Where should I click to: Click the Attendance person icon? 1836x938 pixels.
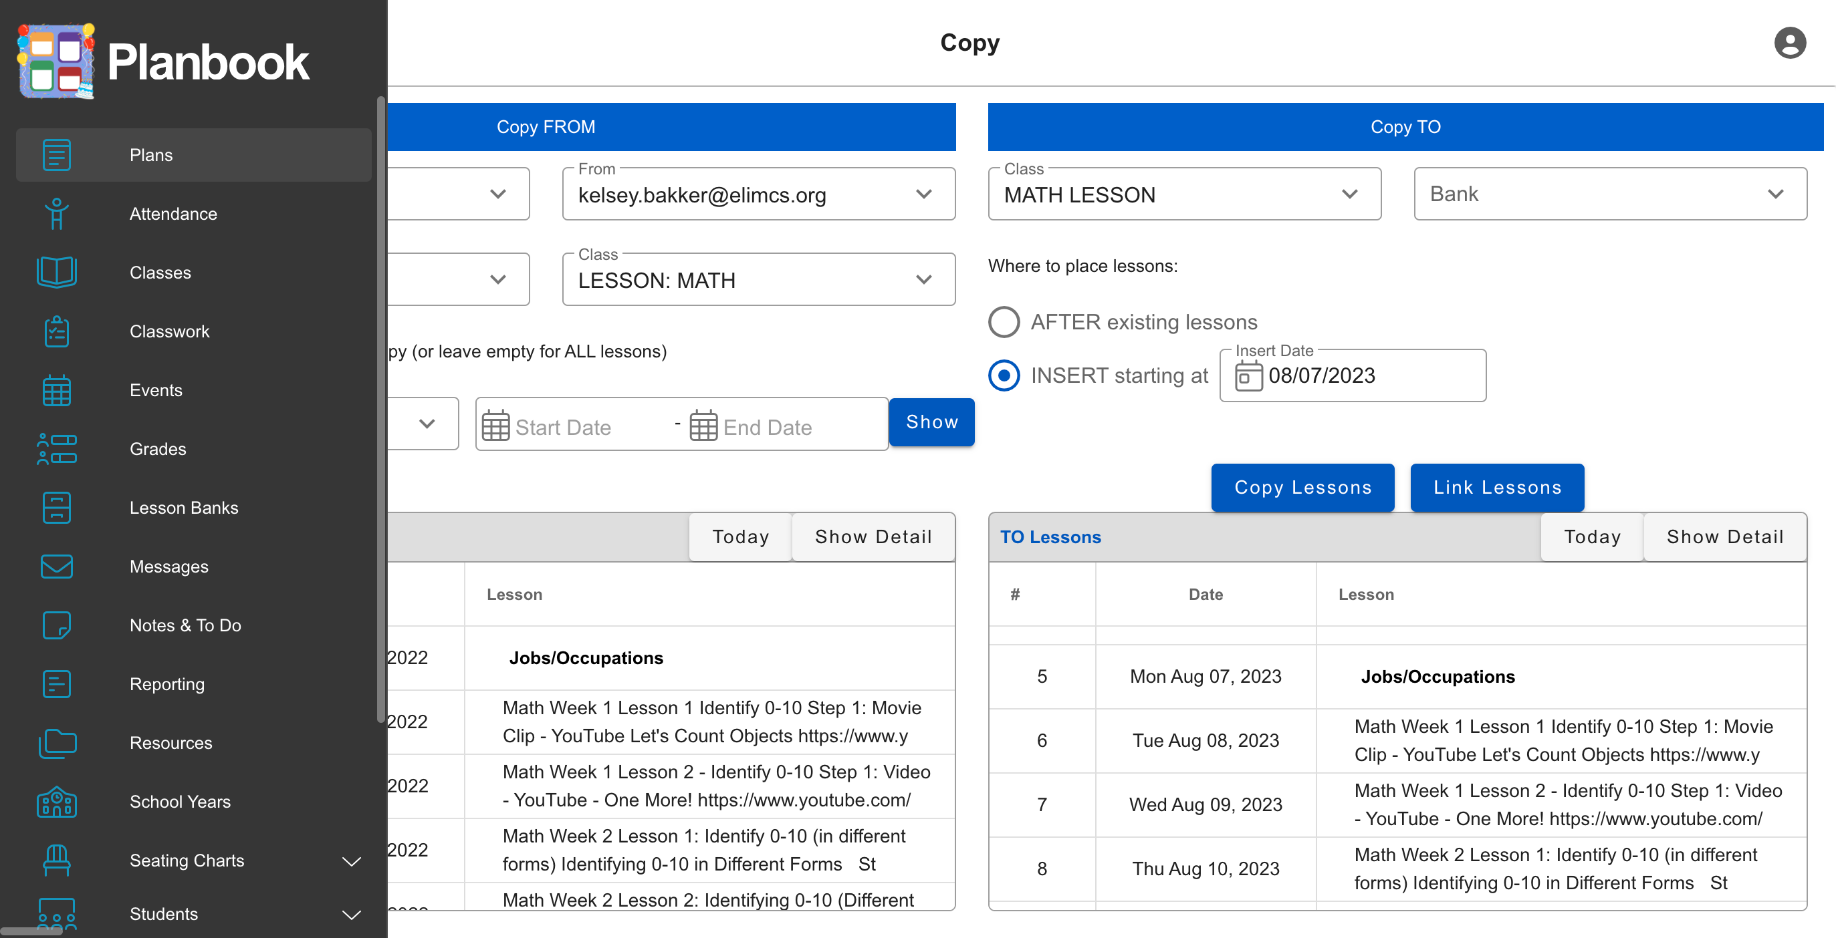(56, 214)
